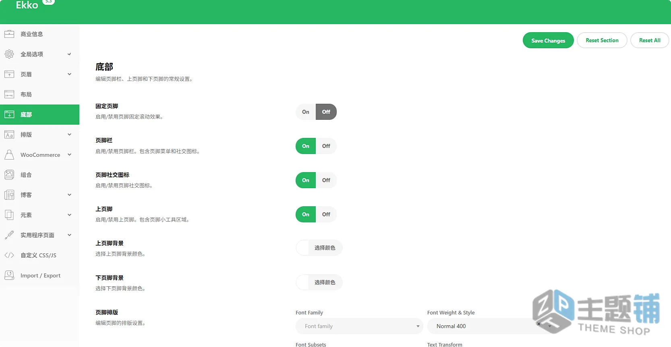Open the 布局 settings section
This screenshot has height=347, width=671.
pyautogui.click(x=39, y=94)
